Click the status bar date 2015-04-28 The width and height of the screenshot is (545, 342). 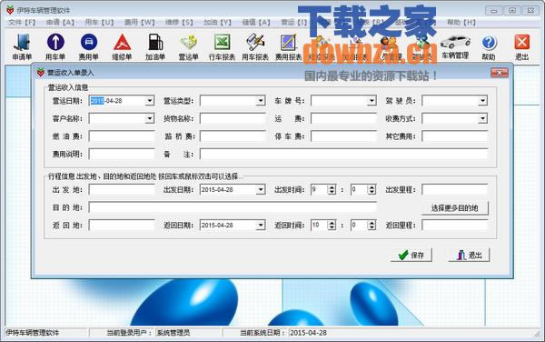click(308, 333)
